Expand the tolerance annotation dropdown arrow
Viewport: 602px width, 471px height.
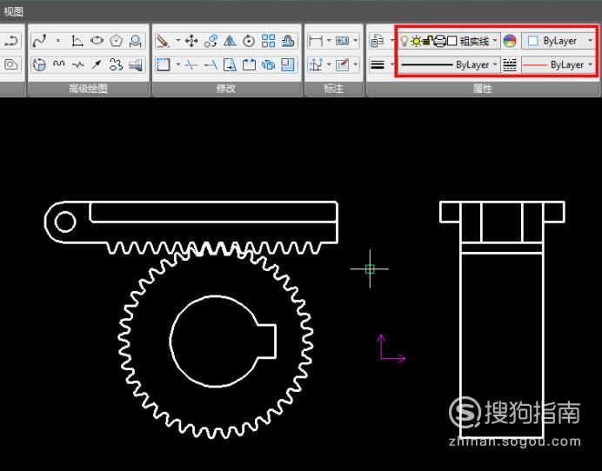coord(356,40)
